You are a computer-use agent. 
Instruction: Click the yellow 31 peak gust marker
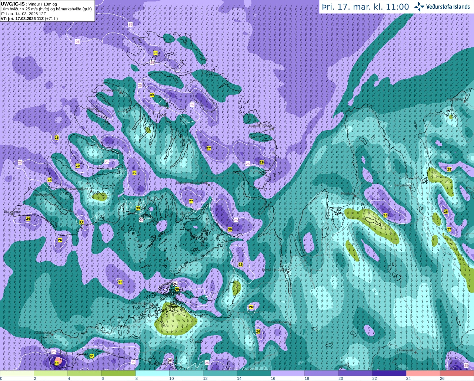coord(92,356)
